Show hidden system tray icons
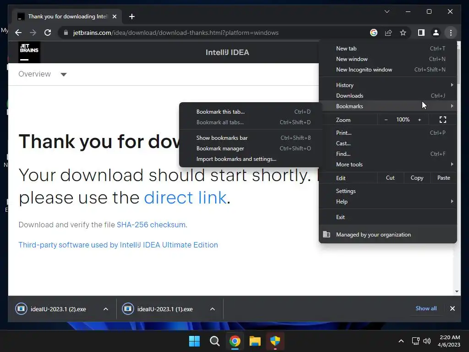 [401, 341]
